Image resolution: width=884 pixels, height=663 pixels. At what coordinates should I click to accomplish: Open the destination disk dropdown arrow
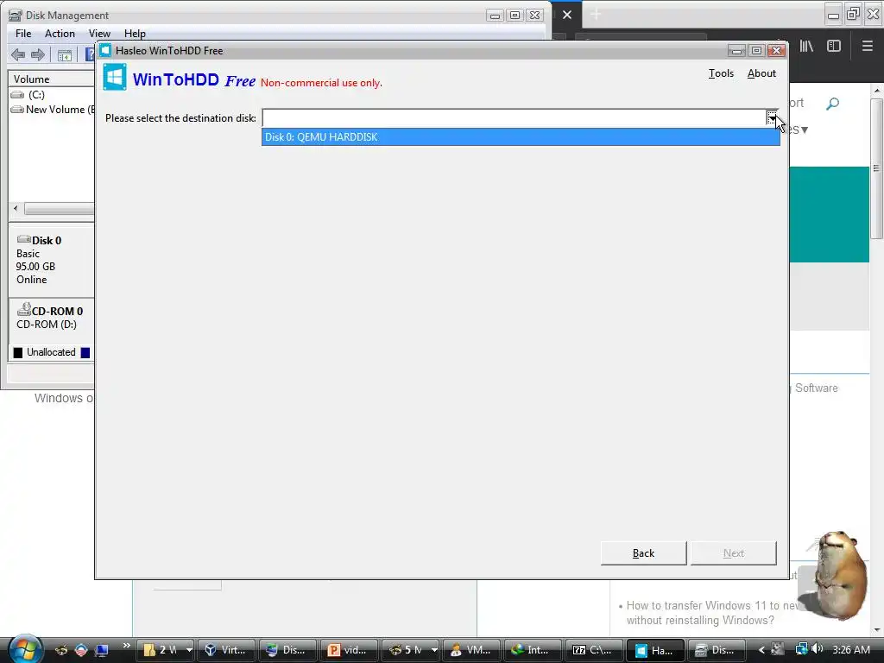(772, 117)
